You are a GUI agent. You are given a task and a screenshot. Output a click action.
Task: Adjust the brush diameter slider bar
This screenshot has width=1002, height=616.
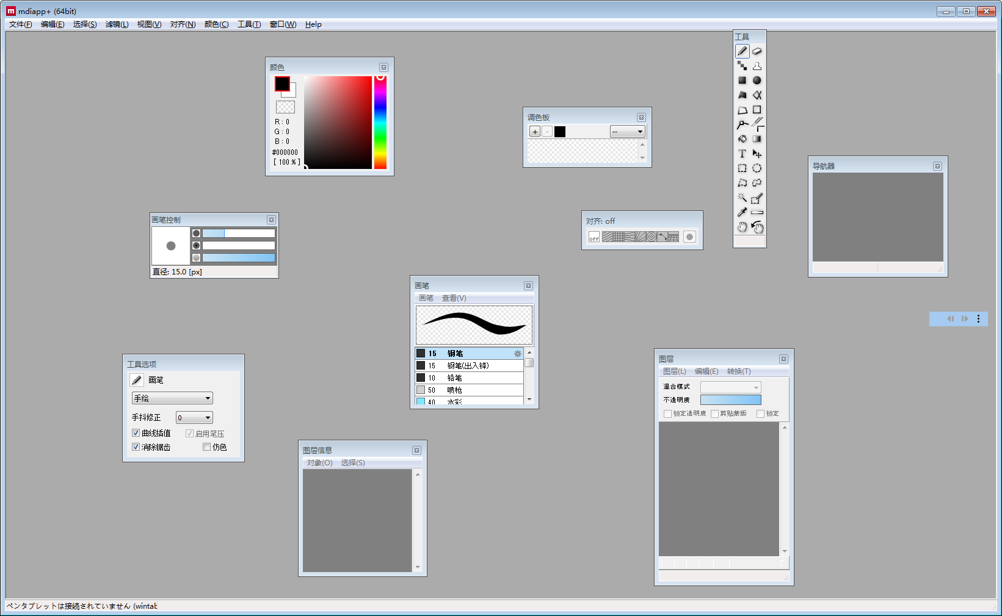click(239, 233)
